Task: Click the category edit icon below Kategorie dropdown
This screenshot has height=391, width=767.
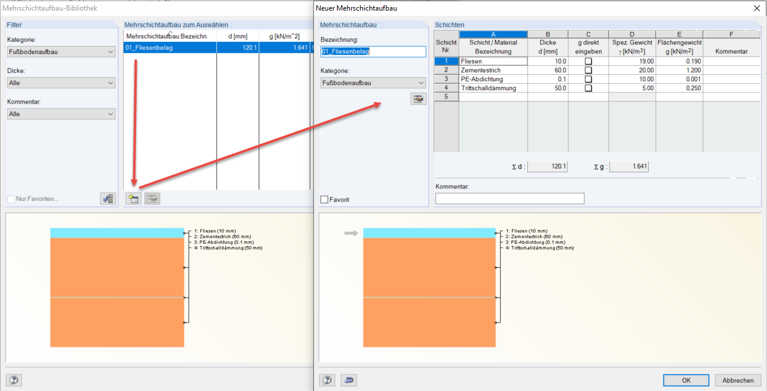Action: (418, 99)
